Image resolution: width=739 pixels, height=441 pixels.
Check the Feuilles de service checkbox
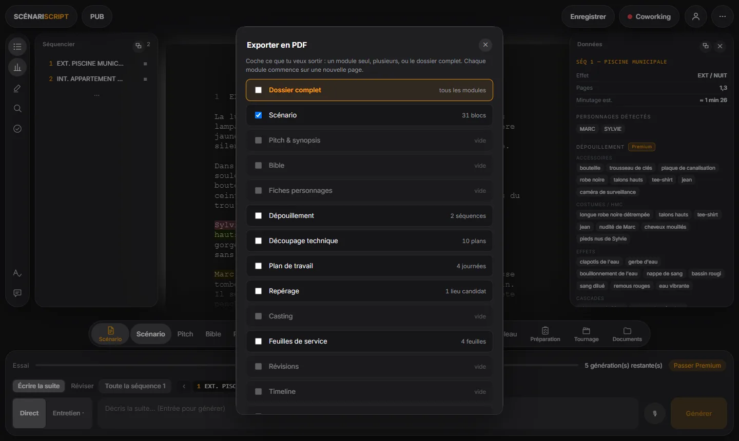click(x=259, y=342)
